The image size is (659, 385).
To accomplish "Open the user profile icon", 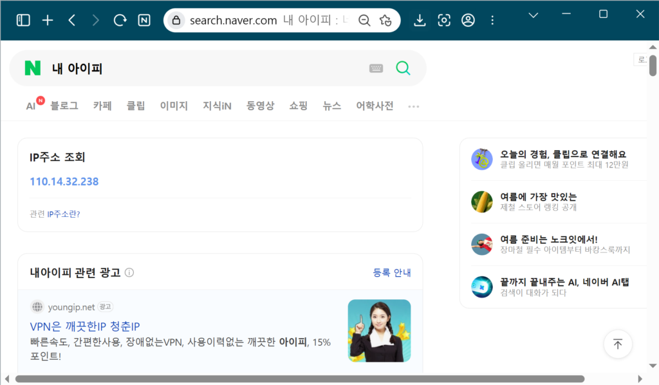I will coord(468,20).
